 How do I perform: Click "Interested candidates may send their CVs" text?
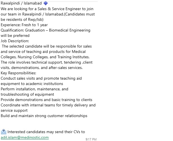46,132
